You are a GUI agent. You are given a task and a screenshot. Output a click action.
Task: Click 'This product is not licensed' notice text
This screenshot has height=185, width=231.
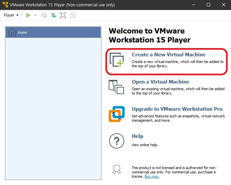[174, 172]
